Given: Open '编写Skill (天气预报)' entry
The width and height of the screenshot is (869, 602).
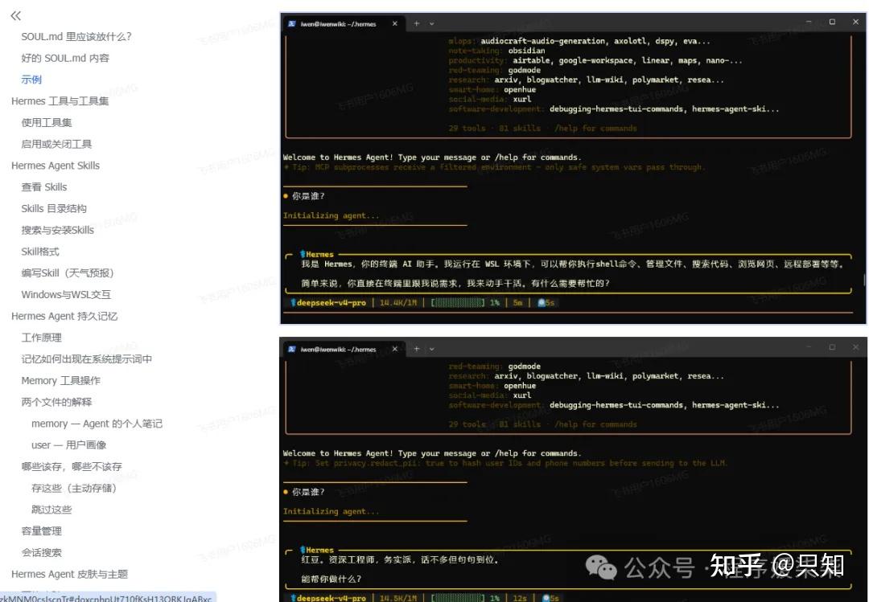Looking at the screenshot, I should coord(67,273).
